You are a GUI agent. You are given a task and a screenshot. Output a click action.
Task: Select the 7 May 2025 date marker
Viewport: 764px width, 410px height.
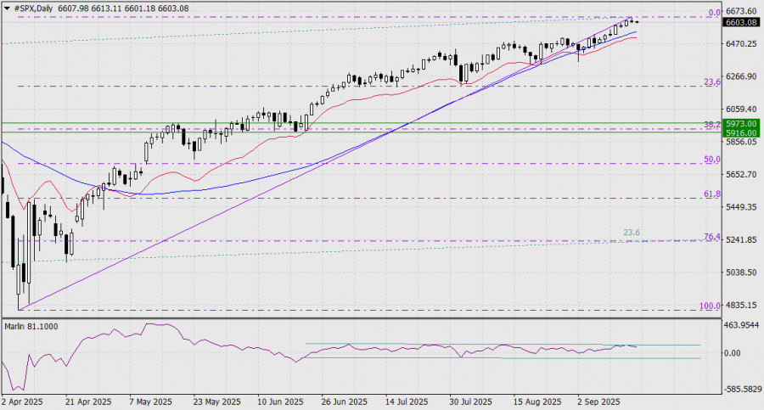pos(149,402)
